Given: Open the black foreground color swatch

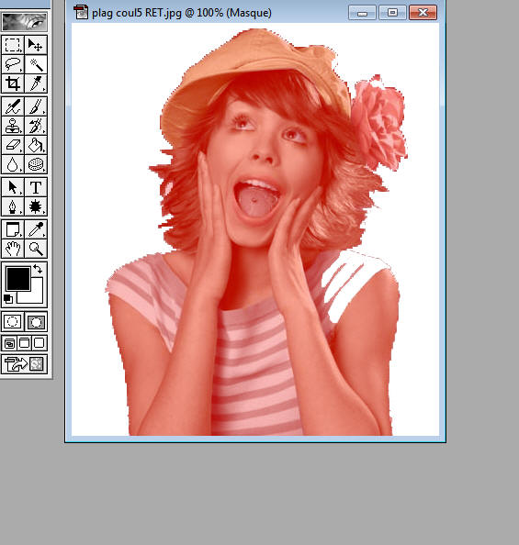Looking at the screenshot, I should [18, 278].
